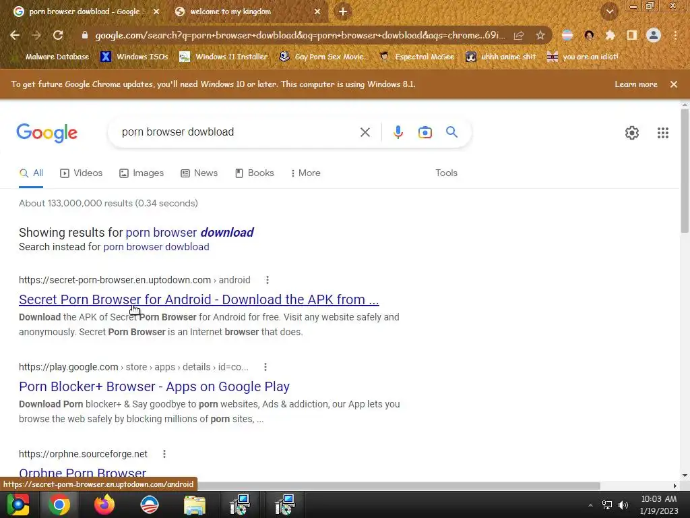Open the Extensions puzzle piece menu
This screenshot has width=690, height=518.
(x=610, y=35)
